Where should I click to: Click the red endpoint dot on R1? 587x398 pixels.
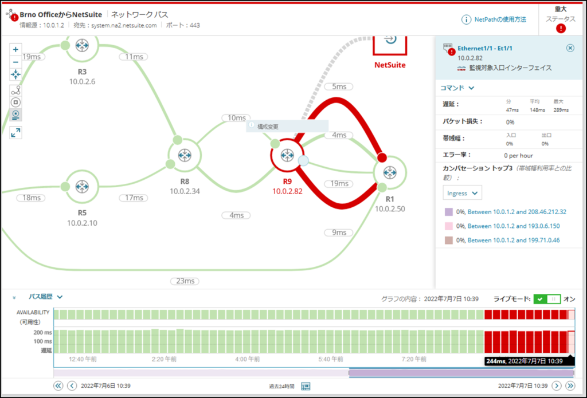[x=382, y=157]
